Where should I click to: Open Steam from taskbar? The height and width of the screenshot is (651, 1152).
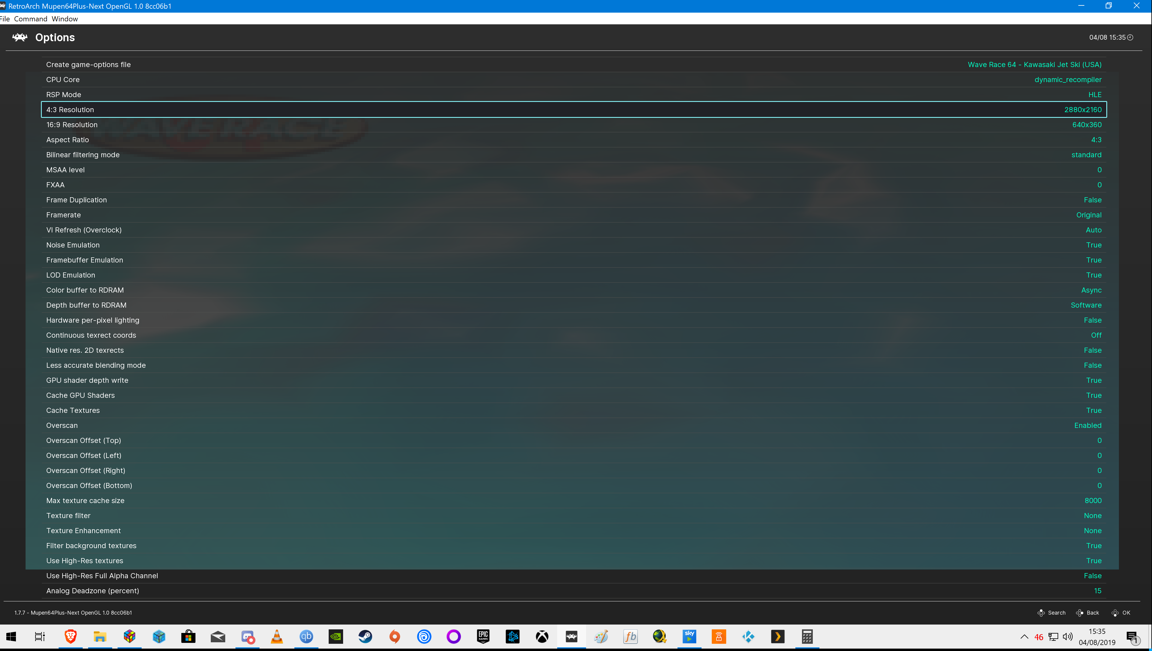(x=365, y=637)
